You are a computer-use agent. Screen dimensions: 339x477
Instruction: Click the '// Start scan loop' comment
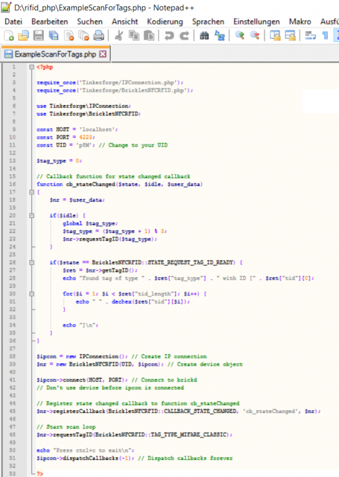(x=66, y=427)
